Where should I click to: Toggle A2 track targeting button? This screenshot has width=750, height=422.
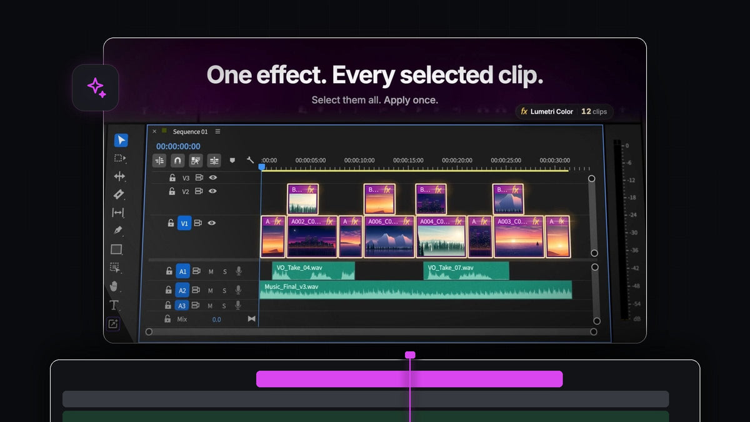point(182,290)
